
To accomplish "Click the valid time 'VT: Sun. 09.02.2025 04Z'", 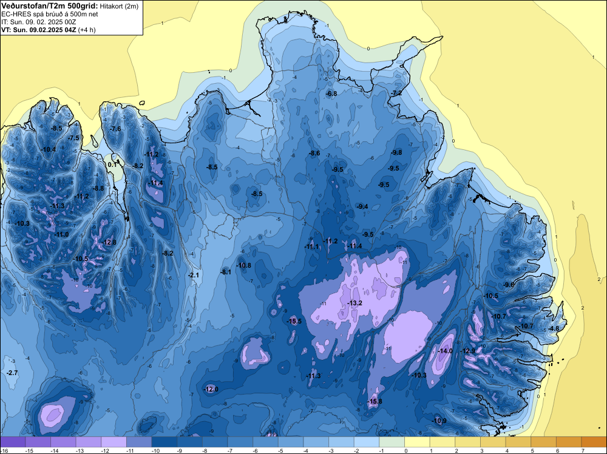I will click(x=39, y=30).
